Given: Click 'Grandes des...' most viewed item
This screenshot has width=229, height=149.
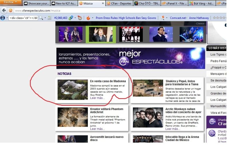Looking at the screenshot, I should pyautogui.click(x=216, y=93).
